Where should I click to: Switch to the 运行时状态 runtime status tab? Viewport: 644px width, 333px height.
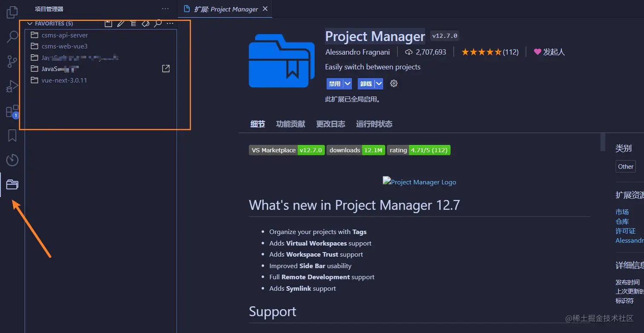tap(374, 124)
